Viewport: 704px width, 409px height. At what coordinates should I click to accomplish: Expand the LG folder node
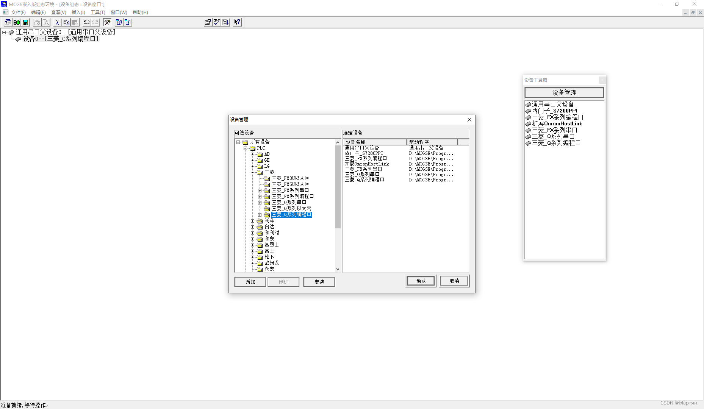coord(252,166)
